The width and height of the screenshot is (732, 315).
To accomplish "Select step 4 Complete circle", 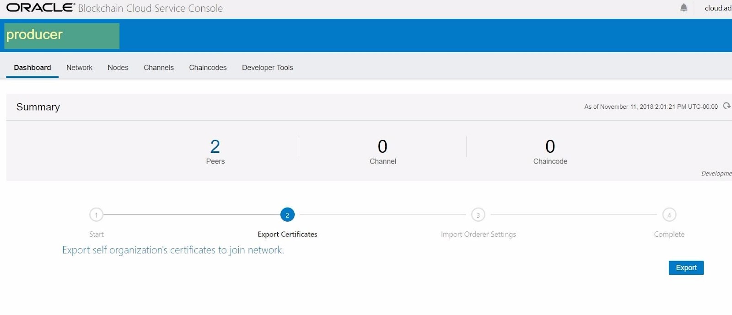I will click(x=669, y=215).
